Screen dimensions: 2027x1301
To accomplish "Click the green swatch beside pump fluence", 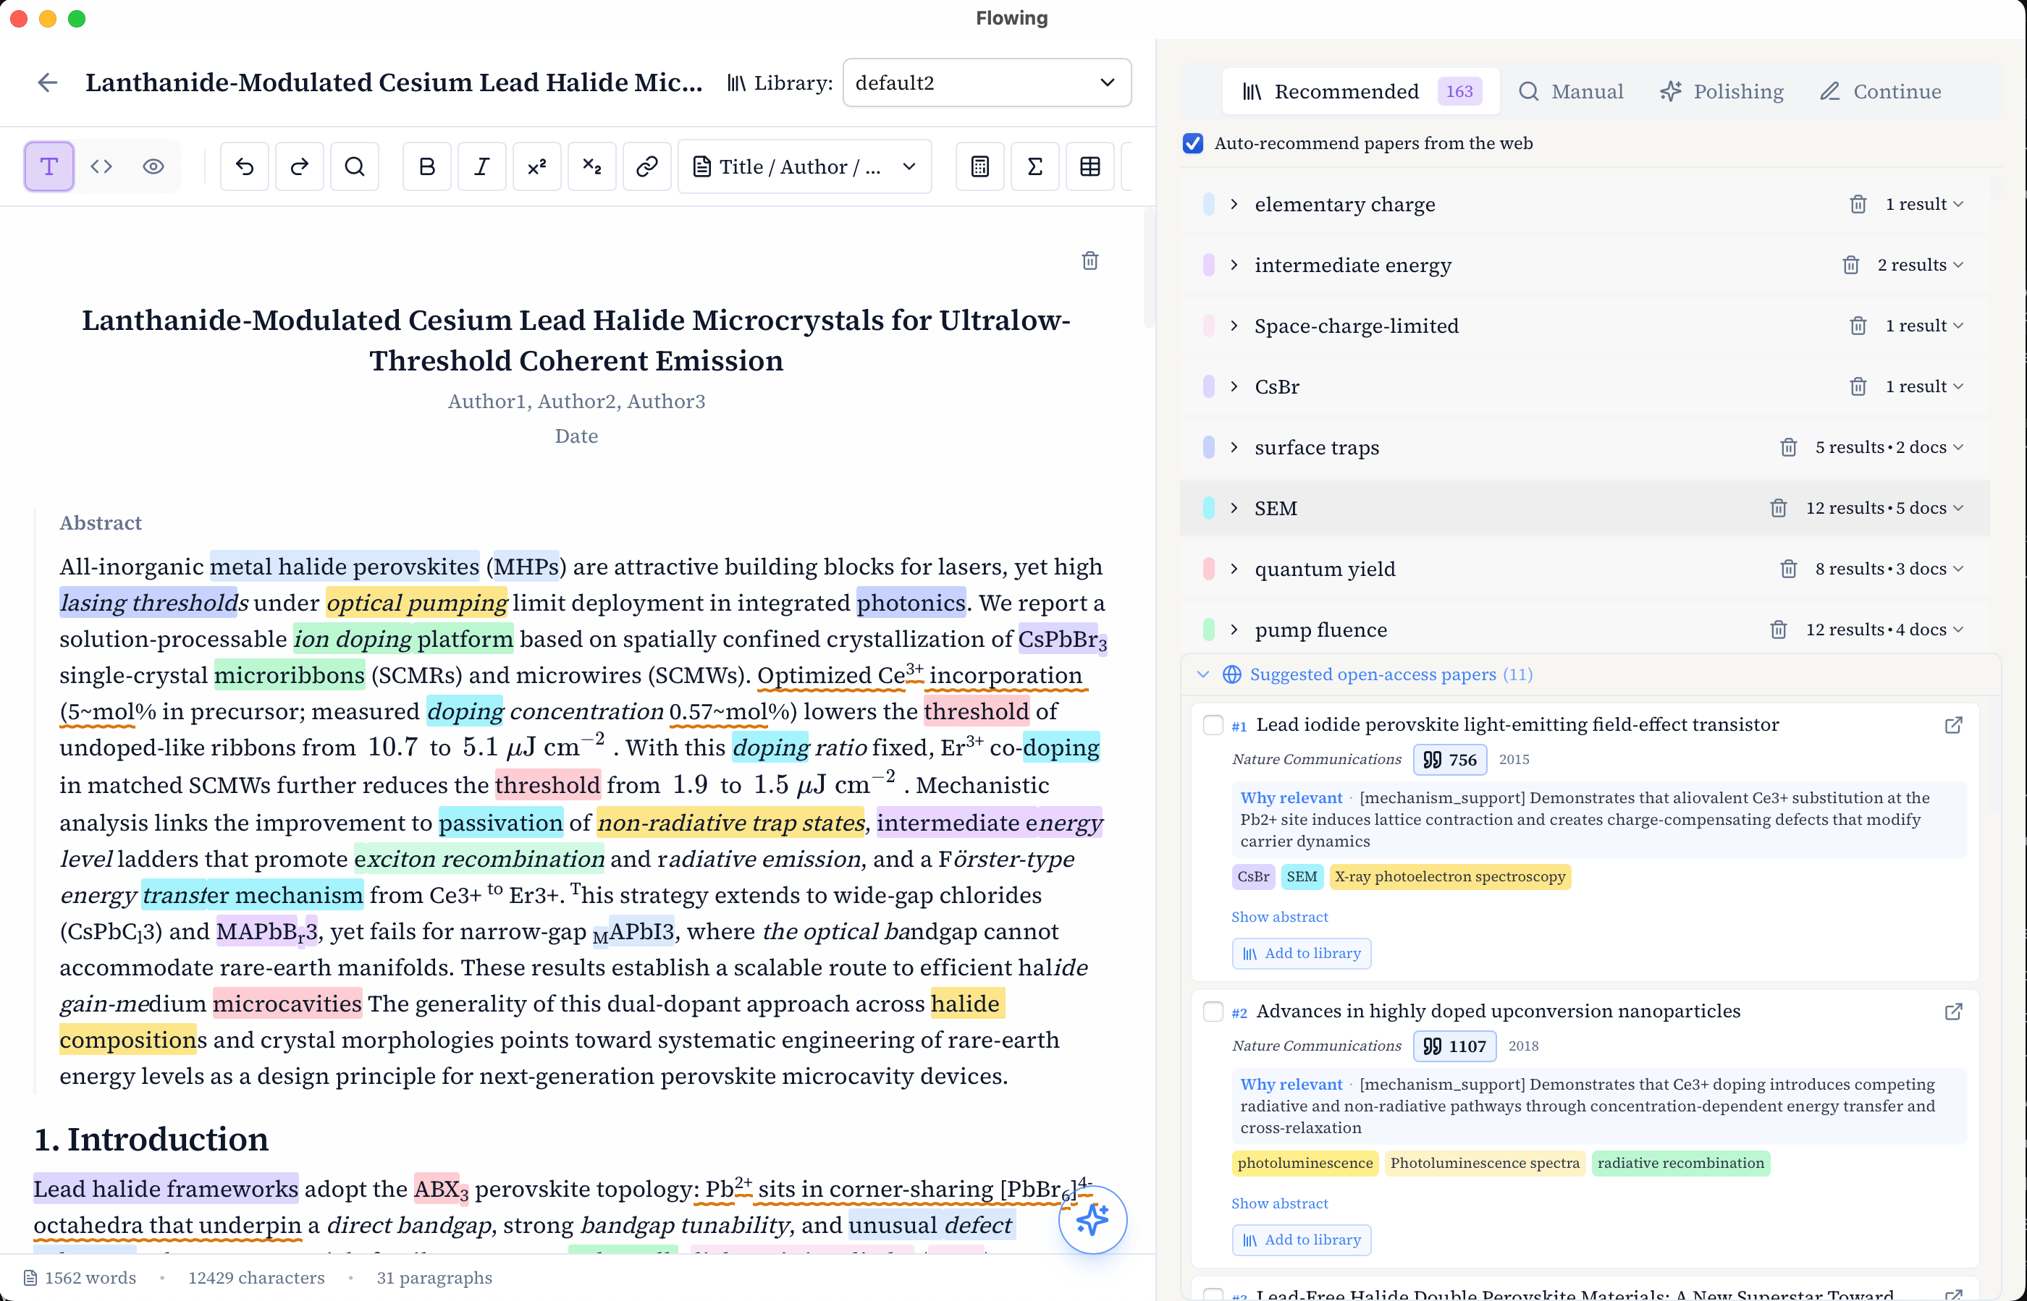I will tap(1208, 630).
